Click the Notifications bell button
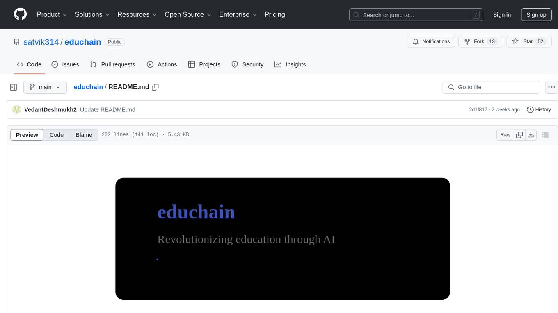Viewport: 558px width, 313px height. pos(431,41)
